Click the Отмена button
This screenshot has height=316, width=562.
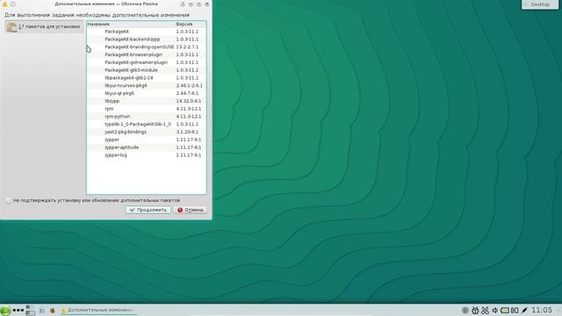click(191, 210)
